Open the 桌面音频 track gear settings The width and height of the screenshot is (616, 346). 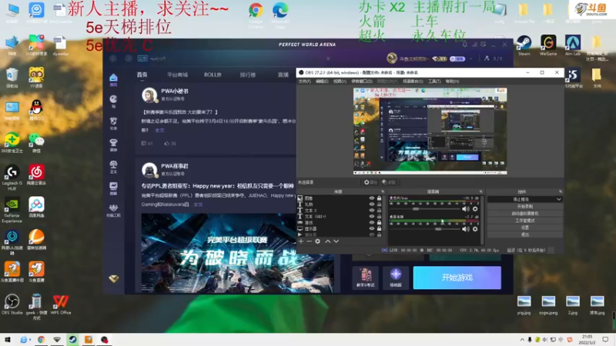click(x=475, y=229)
